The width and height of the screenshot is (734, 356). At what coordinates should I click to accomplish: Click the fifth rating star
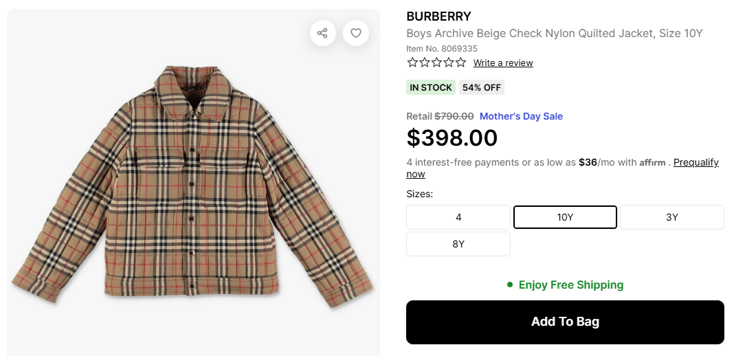pos(460,63)
